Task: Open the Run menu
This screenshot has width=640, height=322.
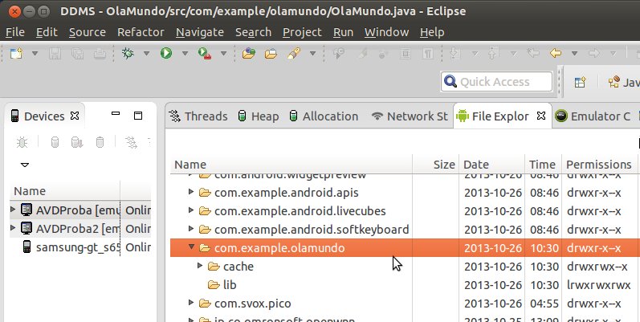Action: click(x=343, y=32)
